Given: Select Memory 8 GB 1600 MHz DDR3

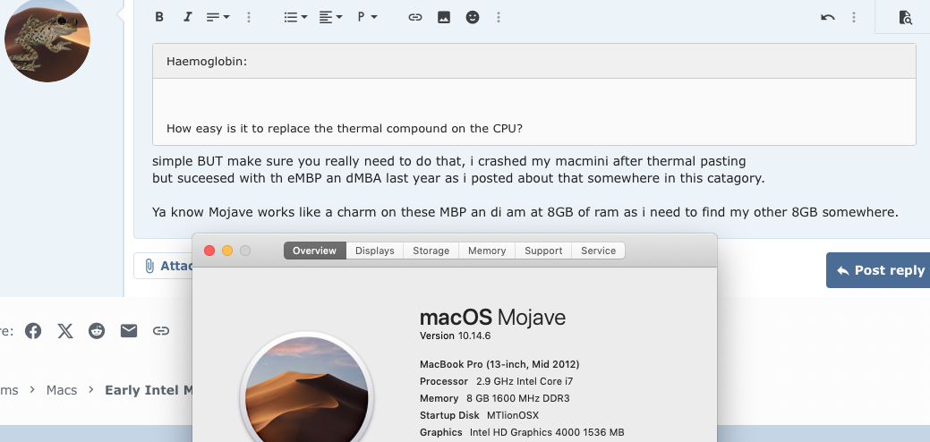Looking at the screenshot, I should point(495,399).
